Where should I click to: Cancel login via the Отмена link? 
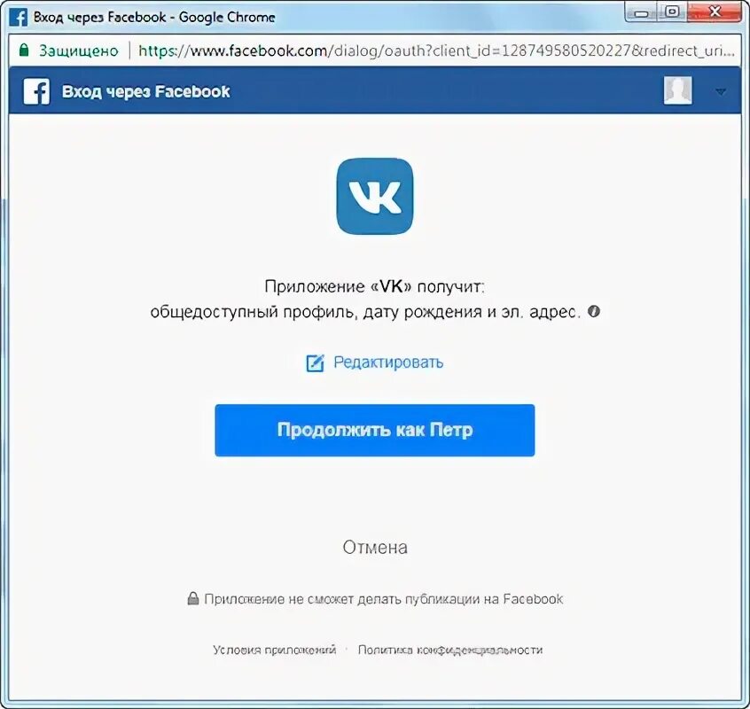(x=375, y=548)
